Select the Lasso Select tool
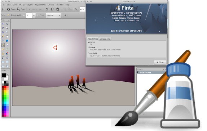 tap(3, 28)
